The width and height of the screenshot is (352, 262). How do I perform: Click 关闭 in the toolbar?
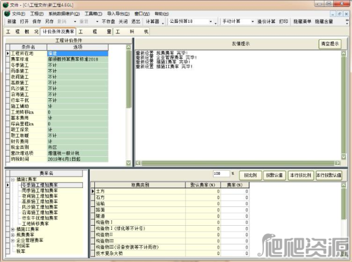coord(123,22)
